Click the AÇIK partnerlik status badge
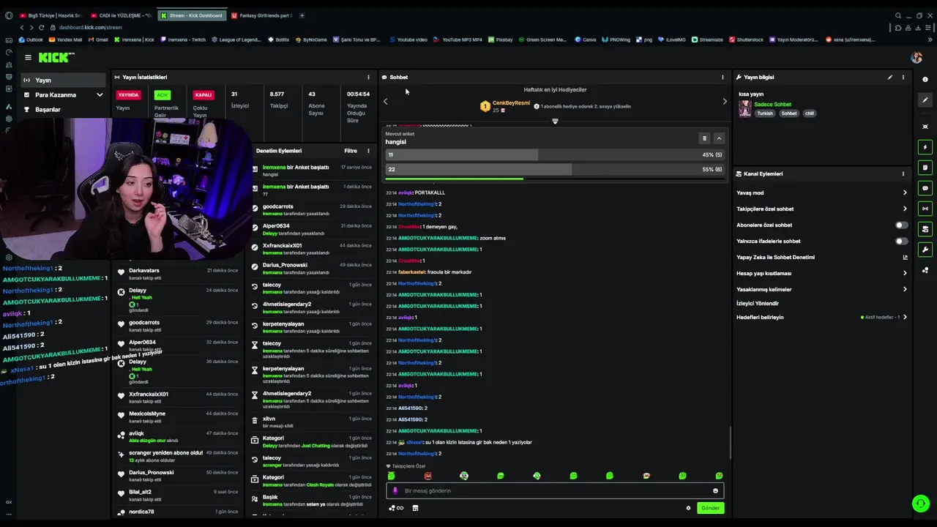Viewport: 937px width, 527px height. 163,95
